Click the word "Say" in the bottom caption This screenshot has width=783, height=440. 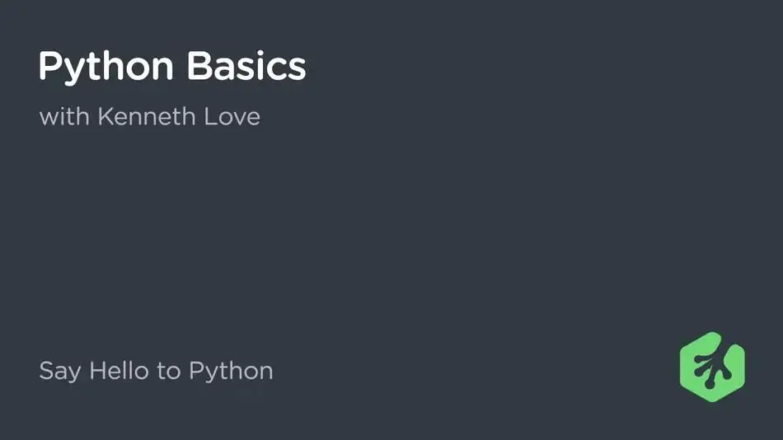(59, 372)
